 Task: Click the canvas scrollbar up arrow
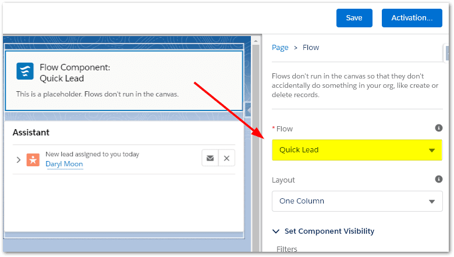pyautogui.click(x=255, y=41)
